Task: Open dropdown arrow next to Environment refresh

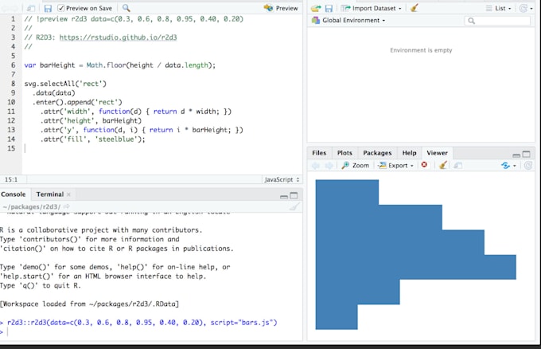Action: click(x=531, y=9)
